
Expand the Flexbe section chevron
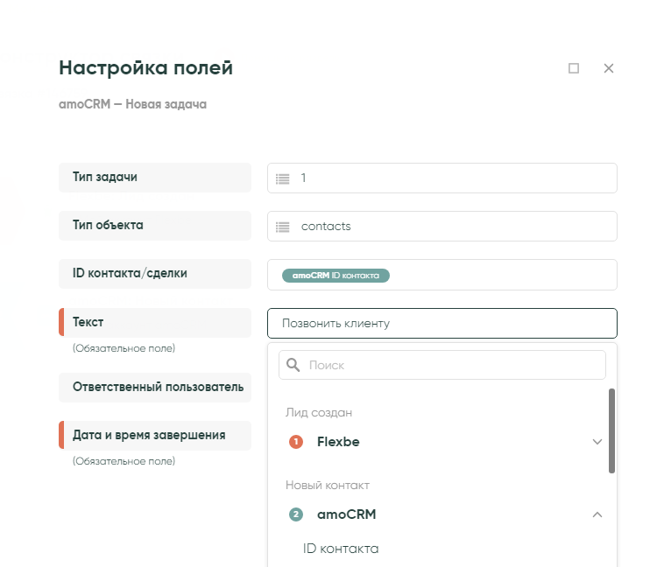(597, 442)
